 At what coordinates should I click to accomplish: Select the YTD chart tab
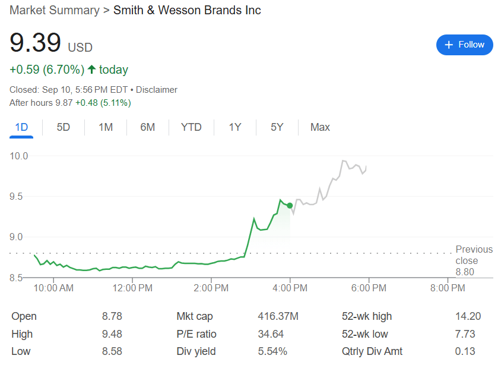191,127
